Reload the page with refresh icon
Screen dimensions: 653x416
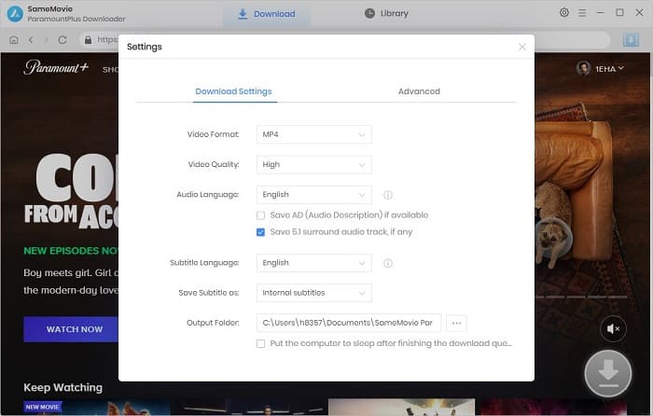pyautogui.click(x=63, y=40)
